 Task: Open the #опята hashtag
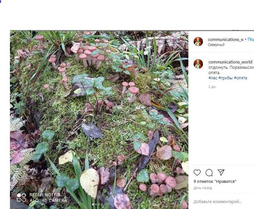pyautogui.click(x=240, y=78)
